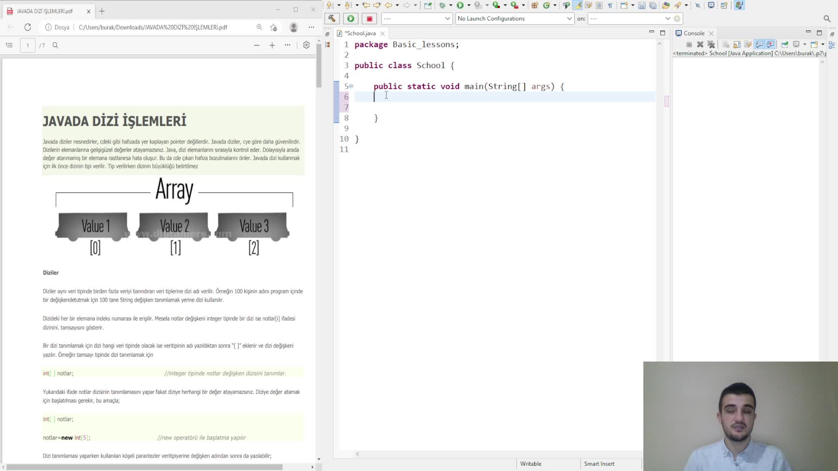This screenshot has height=471, width=838.
Task: Click the Back navigation arrow in Eclipse toolbar
Action: (388, 5)
